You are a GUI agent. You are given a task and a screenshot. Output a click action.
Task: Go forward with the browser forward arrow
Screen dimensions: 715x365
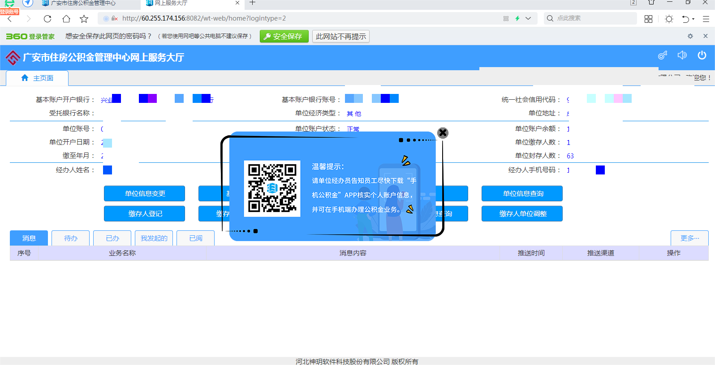pos(29,19)
